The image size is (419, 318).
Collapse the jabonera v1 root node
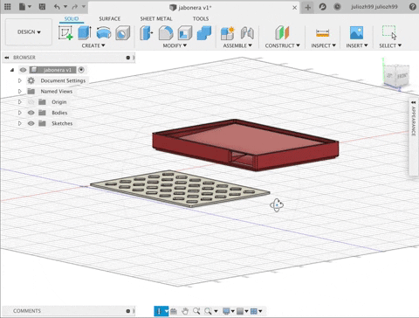pyautogui.click(x=12, y=70)
